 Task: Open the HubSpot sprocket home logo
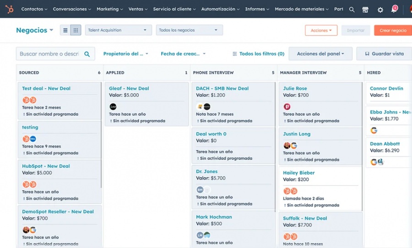[10, 9]
